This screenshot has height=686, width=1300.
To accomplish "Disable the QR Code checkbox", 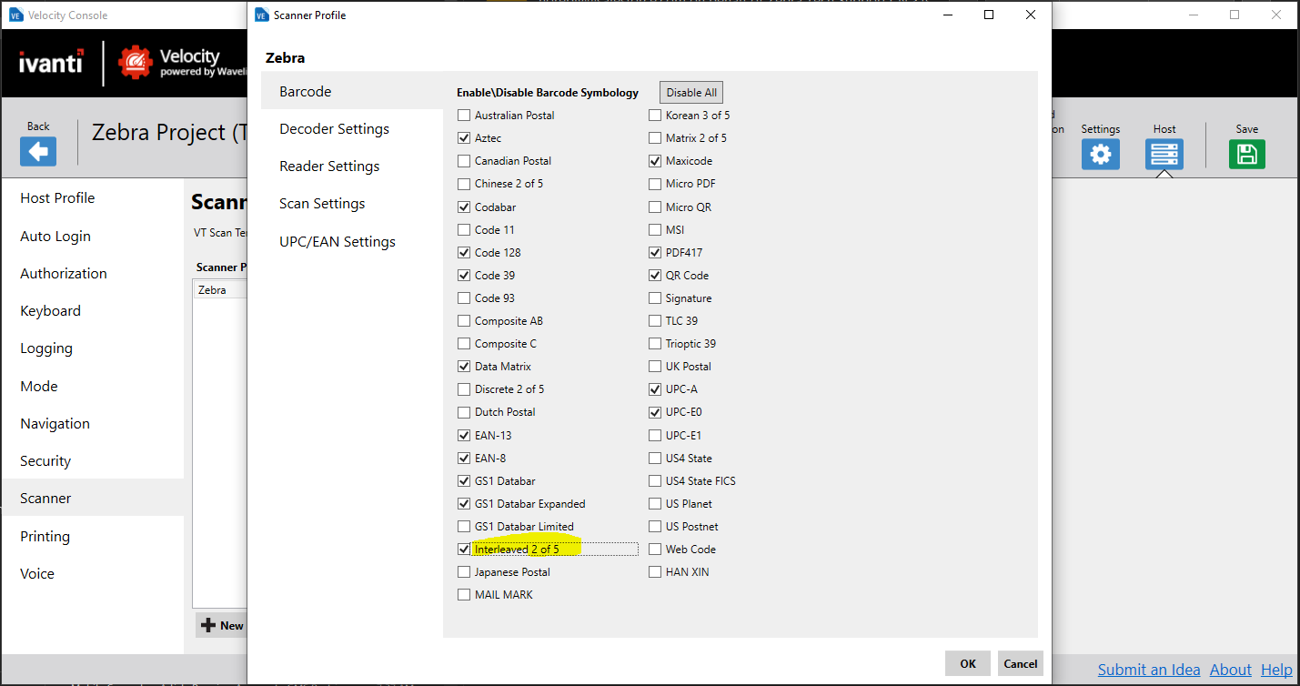I will point(656,276).
